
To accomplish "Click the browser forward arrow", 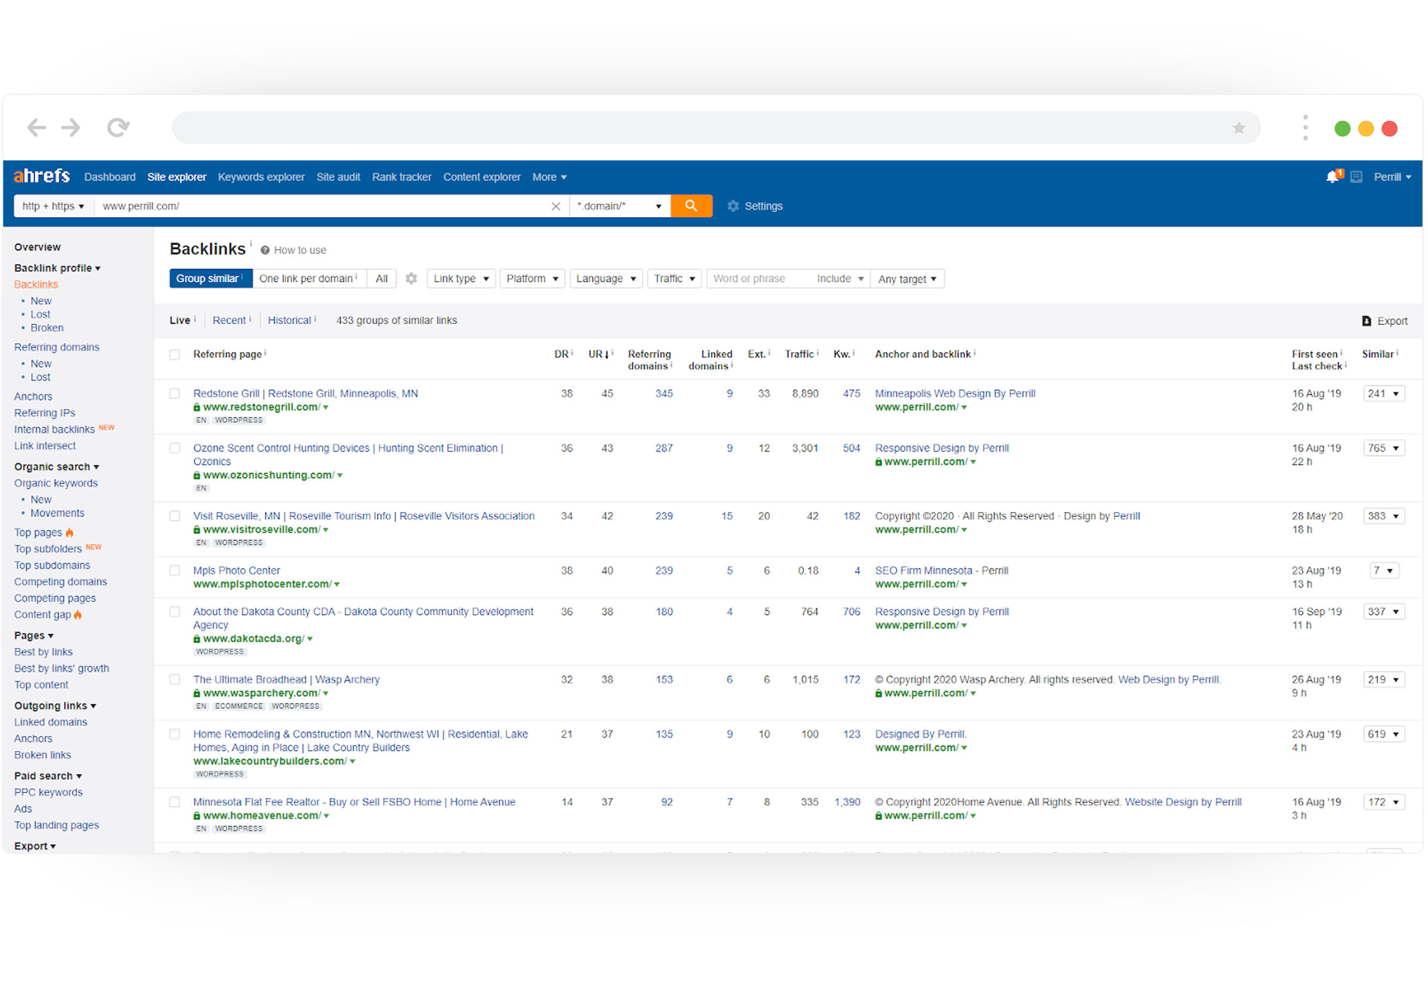I will (71, 128).
